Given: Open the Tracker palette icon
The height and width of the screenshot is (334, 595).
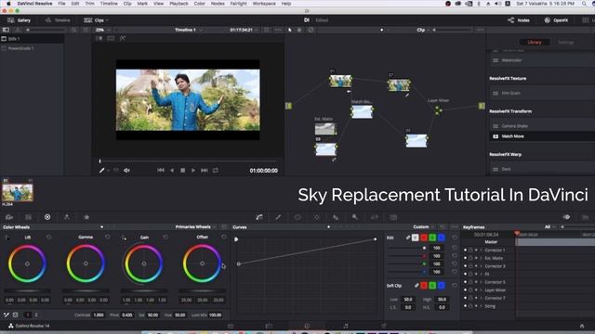Looking at the screenshot, I should tap(316, 217).
